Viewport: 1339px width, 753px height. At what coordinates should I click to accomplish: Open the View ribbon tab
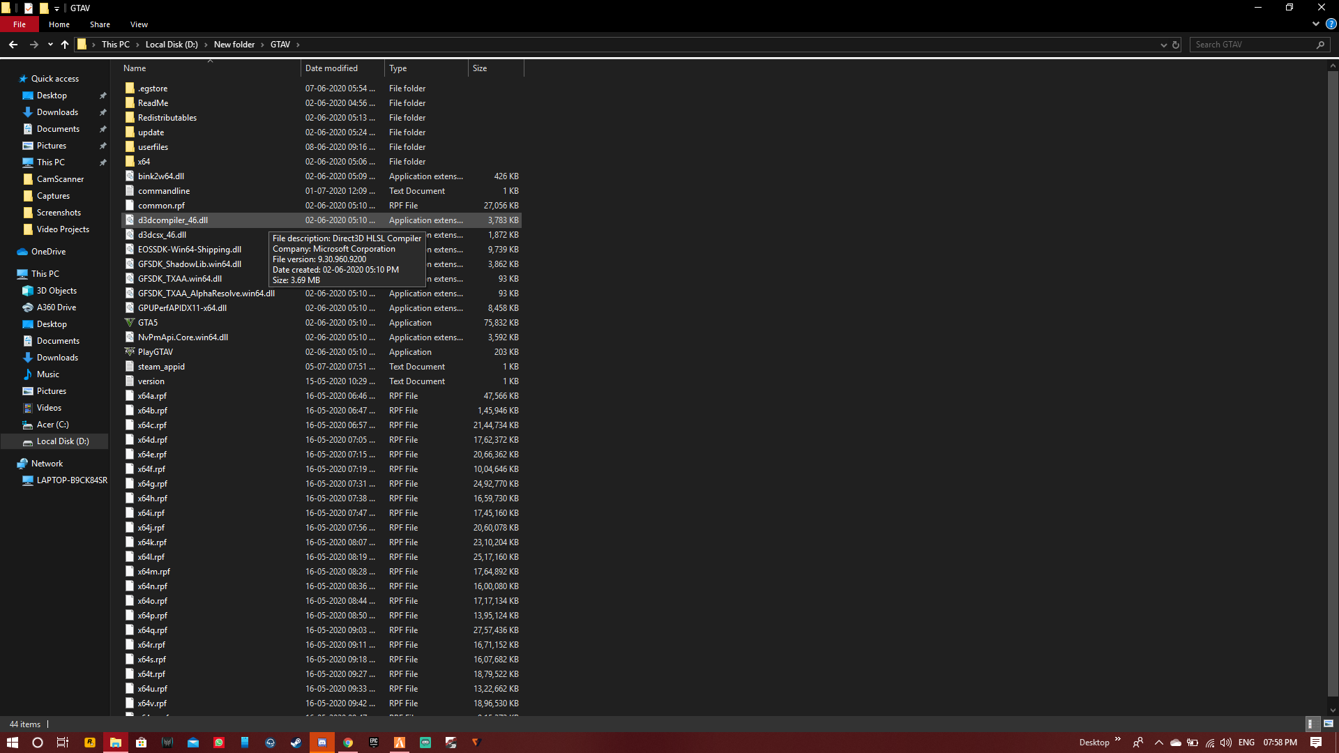[139, 24]
